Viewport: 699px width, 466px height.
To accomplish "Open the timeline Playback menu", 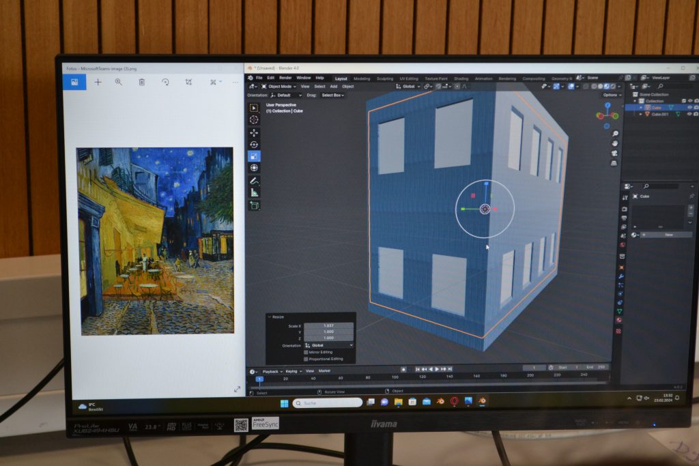I will coord(272,372).
